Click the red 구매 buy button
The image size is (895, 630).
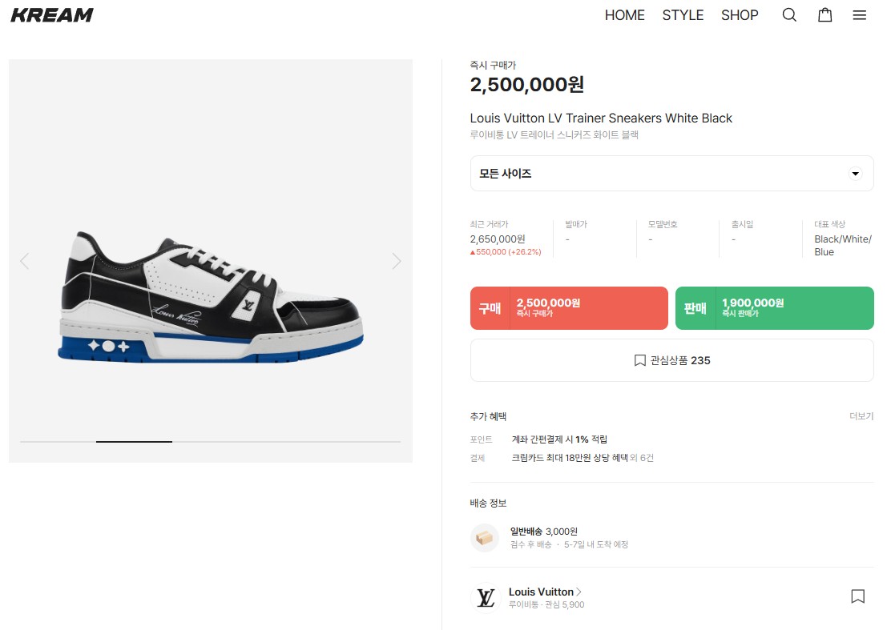[569, 308]
